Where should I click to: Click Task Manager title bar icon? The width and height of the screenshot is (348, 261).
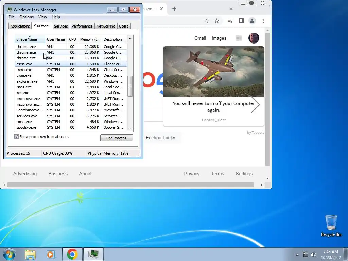click(x=9, y=10)
